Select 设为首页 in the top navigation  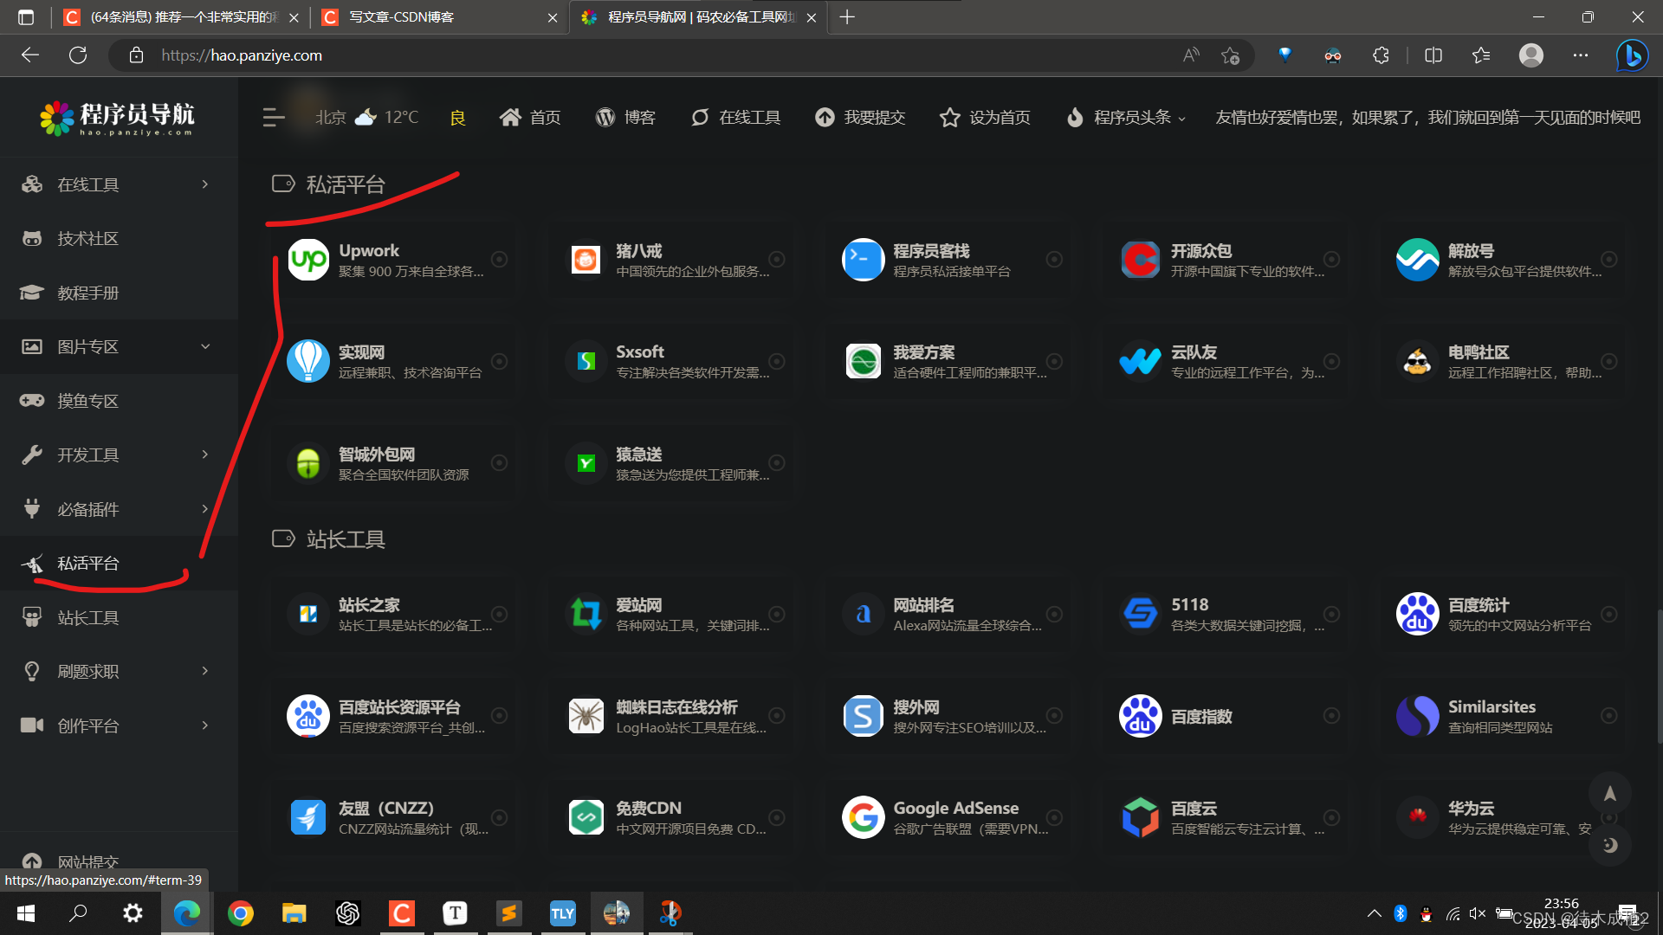click(985, 118)
